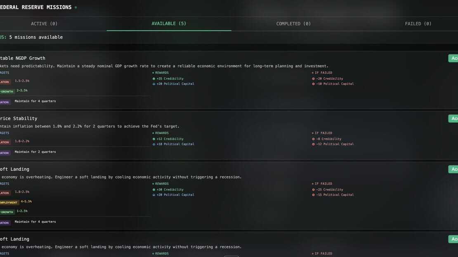The image size is (458, 257).
Task: Click the -8 Credibility penalty icon
Action: point(313,139)
